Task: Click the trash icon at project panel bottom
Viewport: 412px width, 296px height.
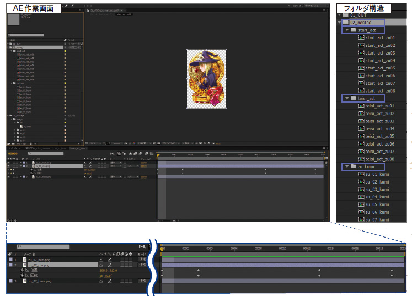Action: (x=31, y=144)
